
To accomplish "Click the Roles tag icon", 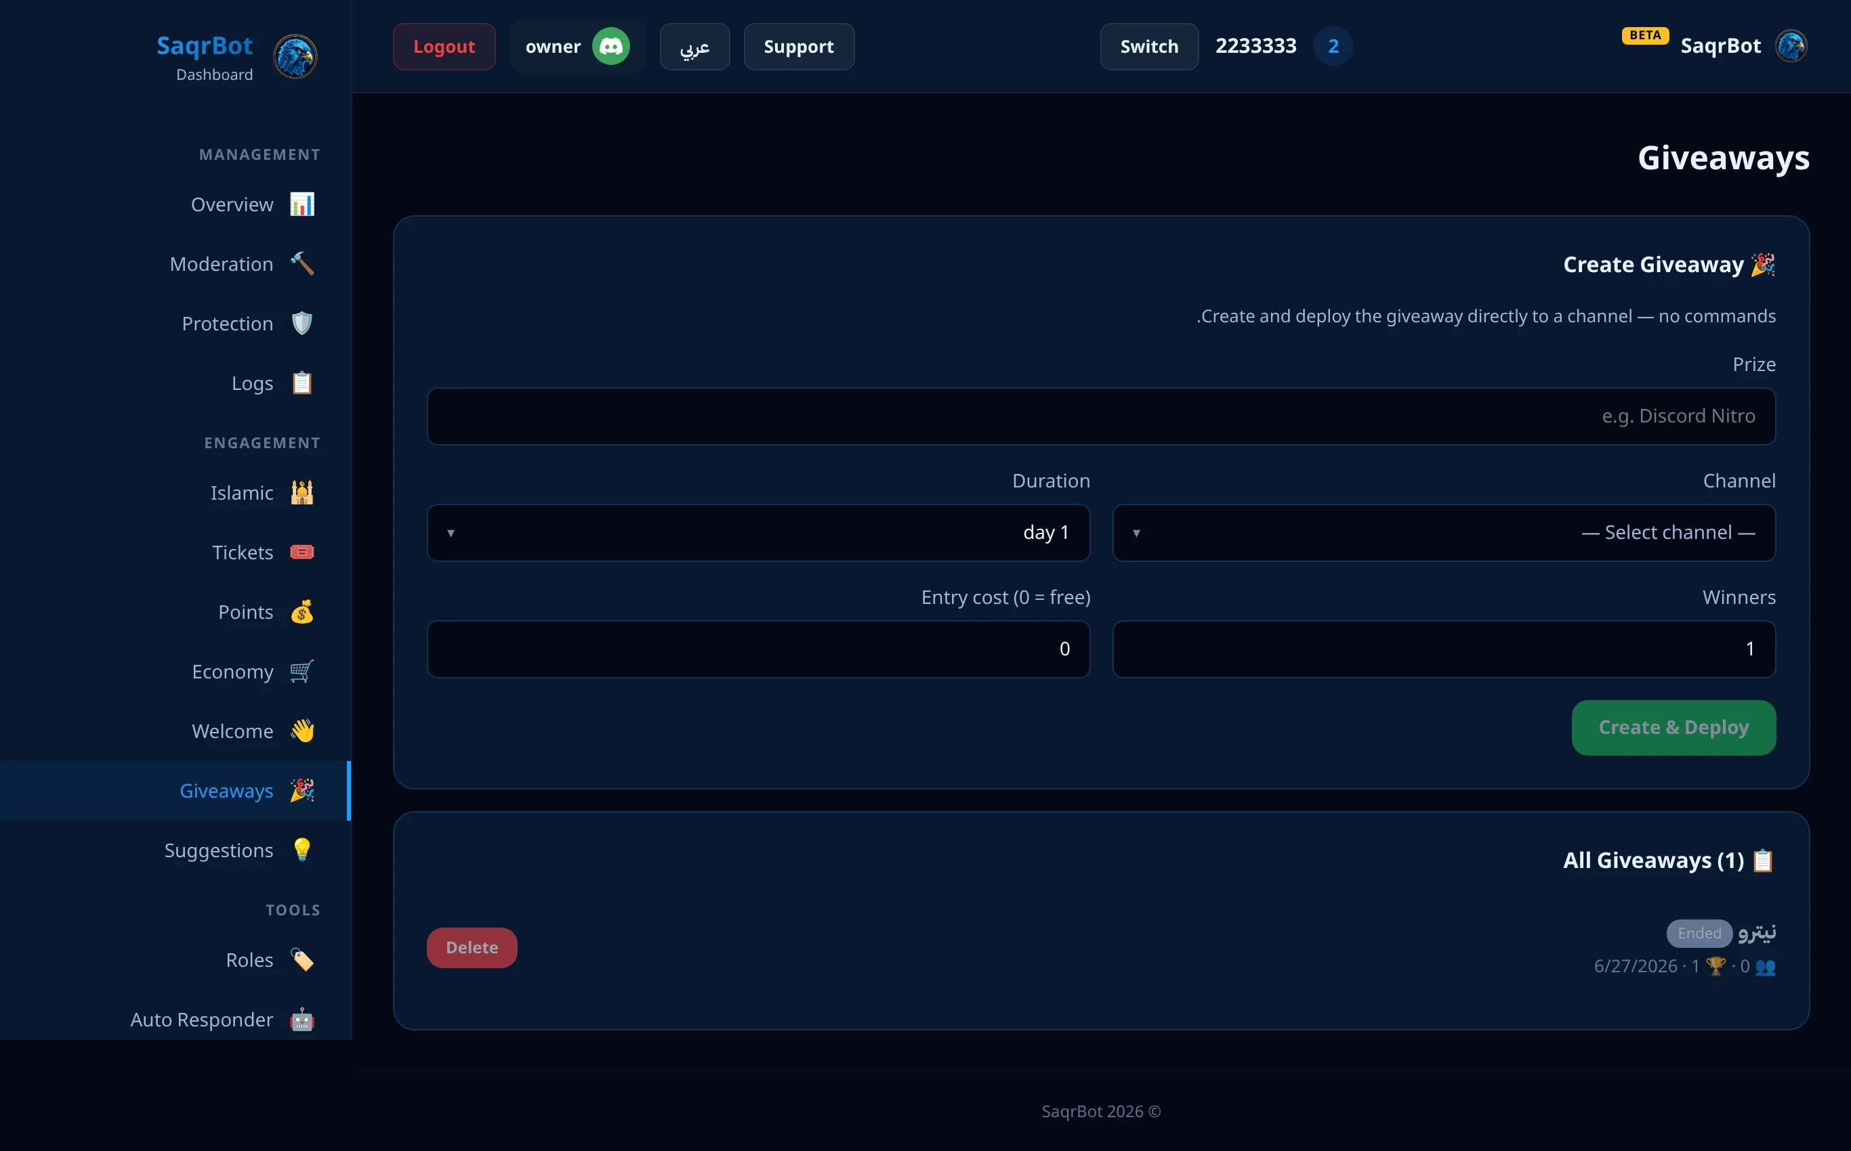I will (301, 960).
